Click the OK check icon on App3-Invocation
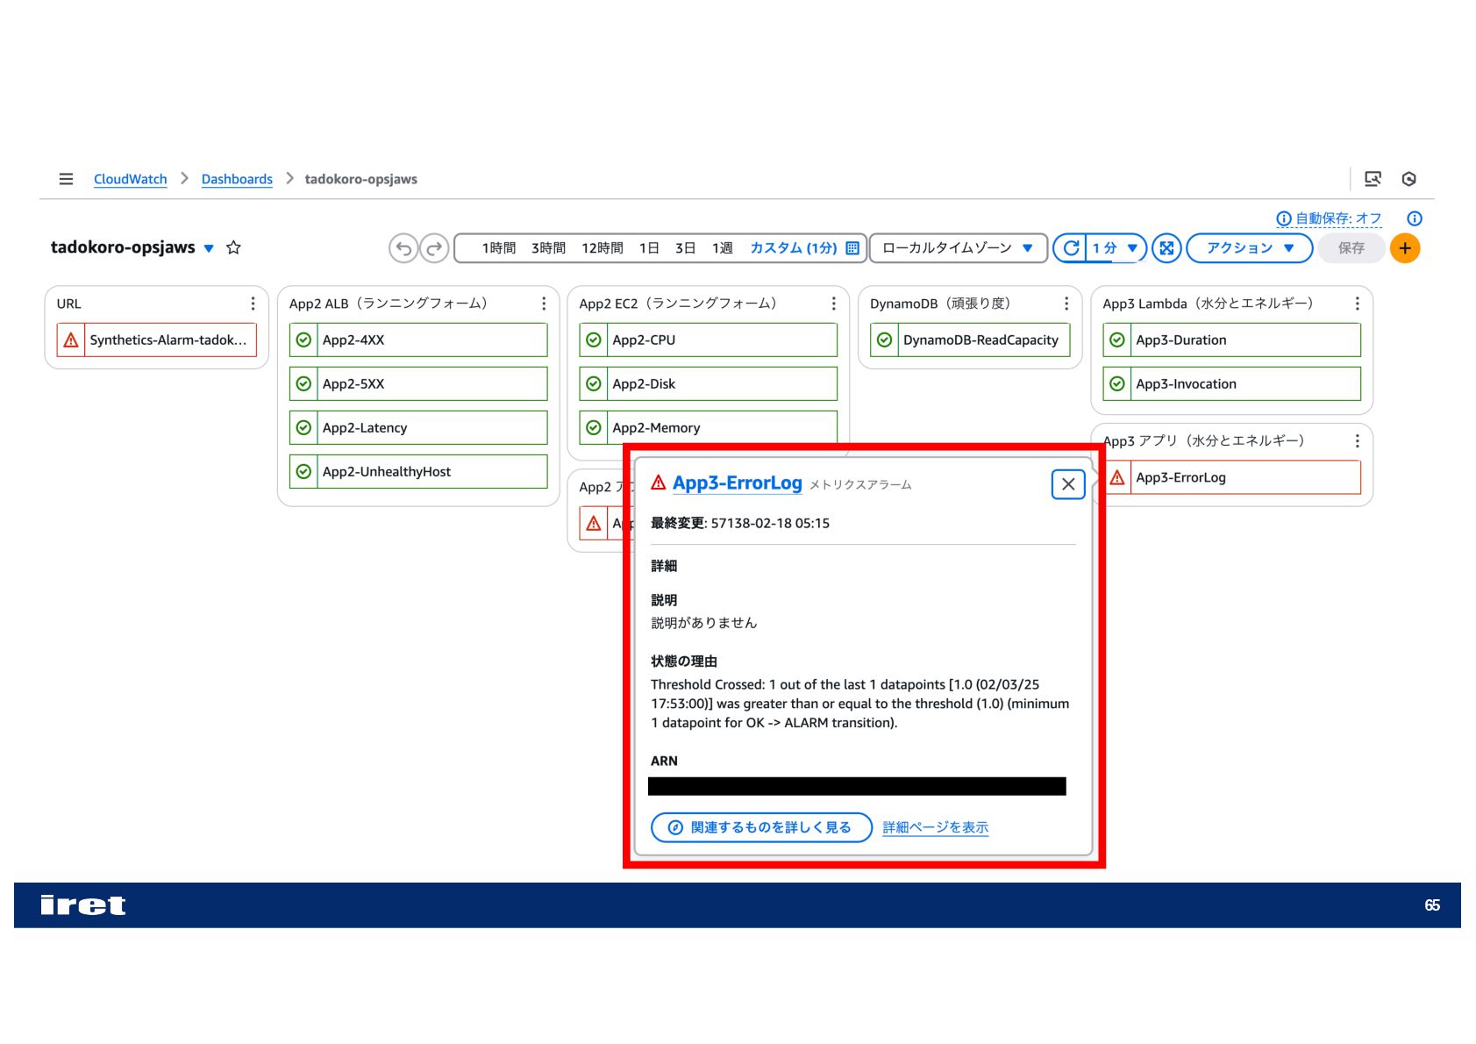This screenshot has height=1044, width=1476. click(x=1117, y=383)
